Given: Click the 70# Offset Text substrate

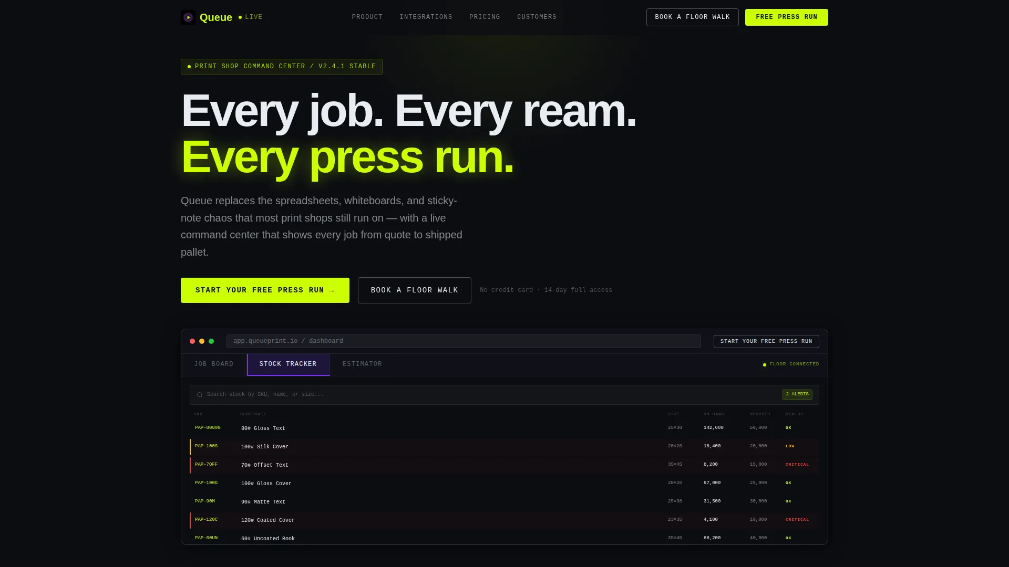Looking at the screenshot, I should [265, 465].
